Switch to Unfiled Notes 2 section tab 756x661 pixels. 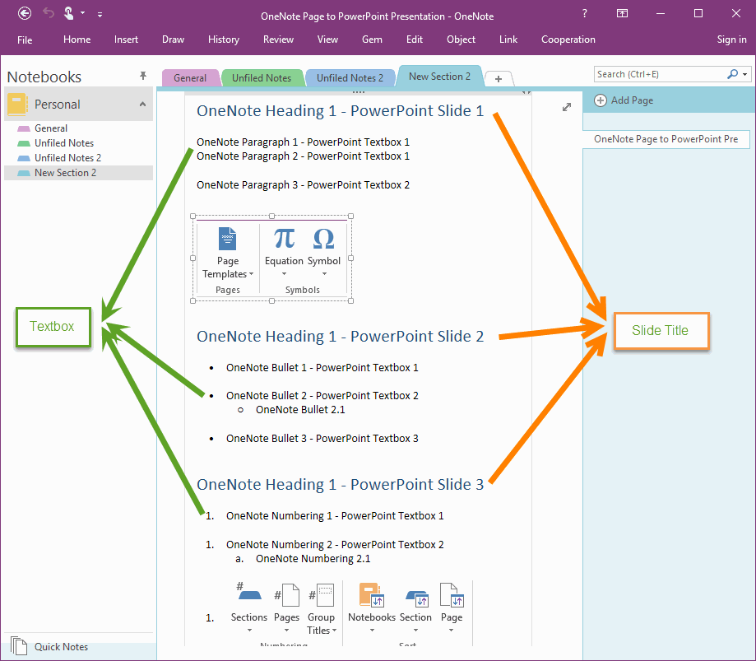pyautogui.click(x=350, y=78)
